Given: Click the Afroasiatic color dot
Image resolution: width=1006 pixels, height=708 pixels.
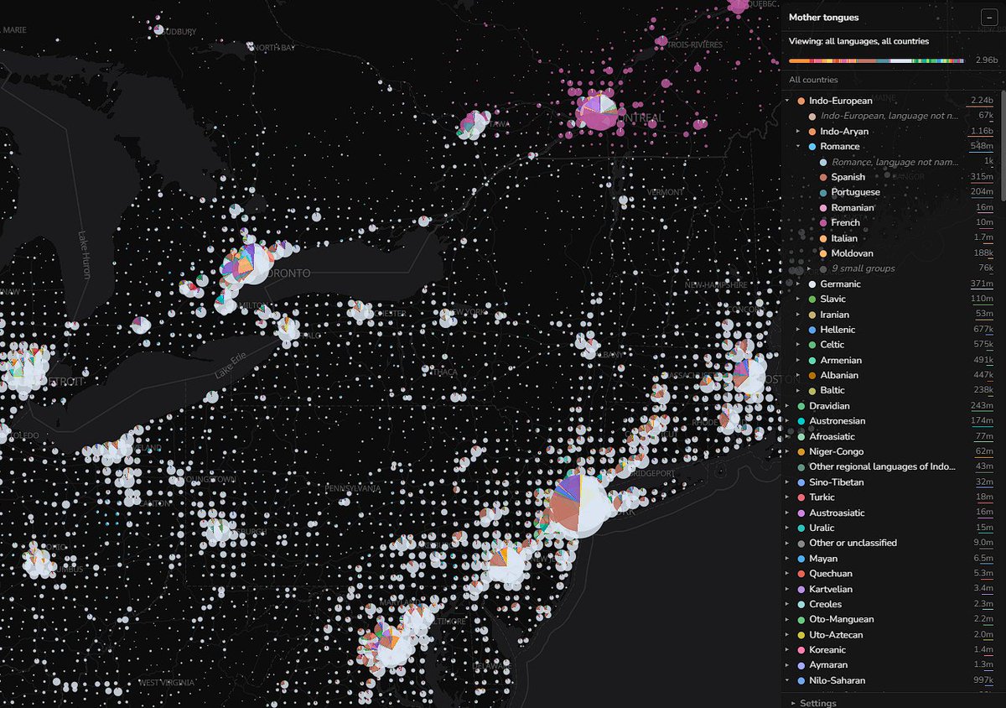Looking at the screenshot, I should pos(801,436).
